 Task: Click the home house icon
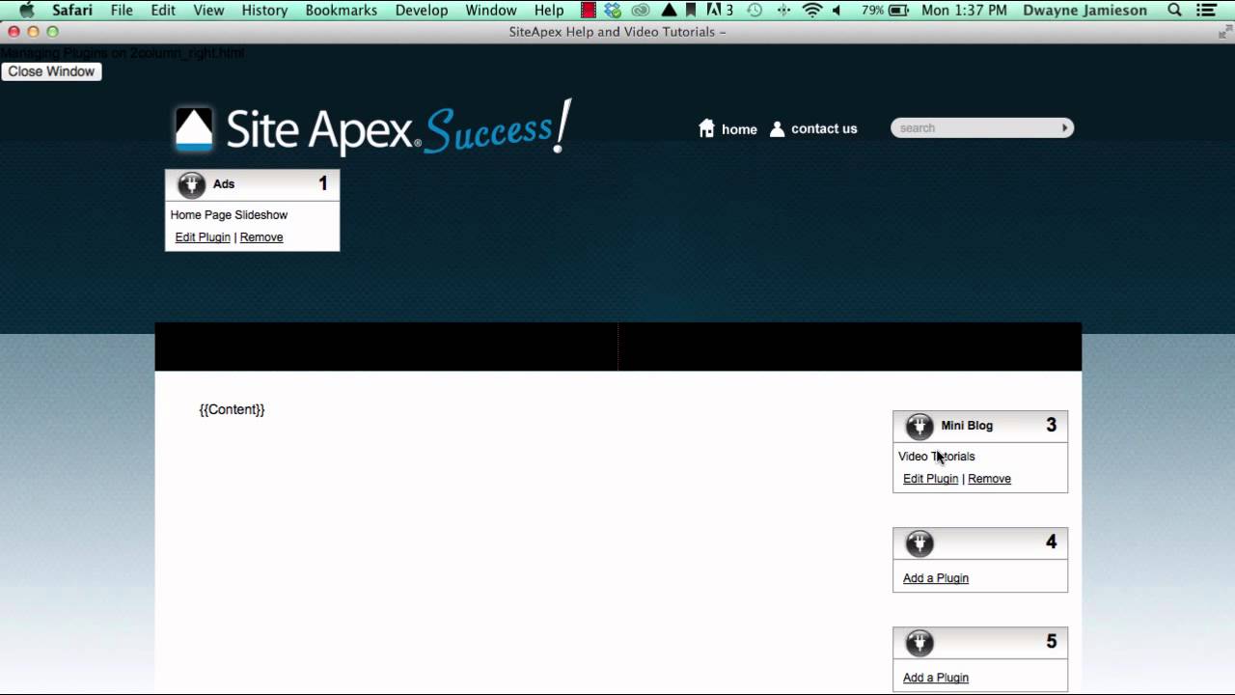706,128
